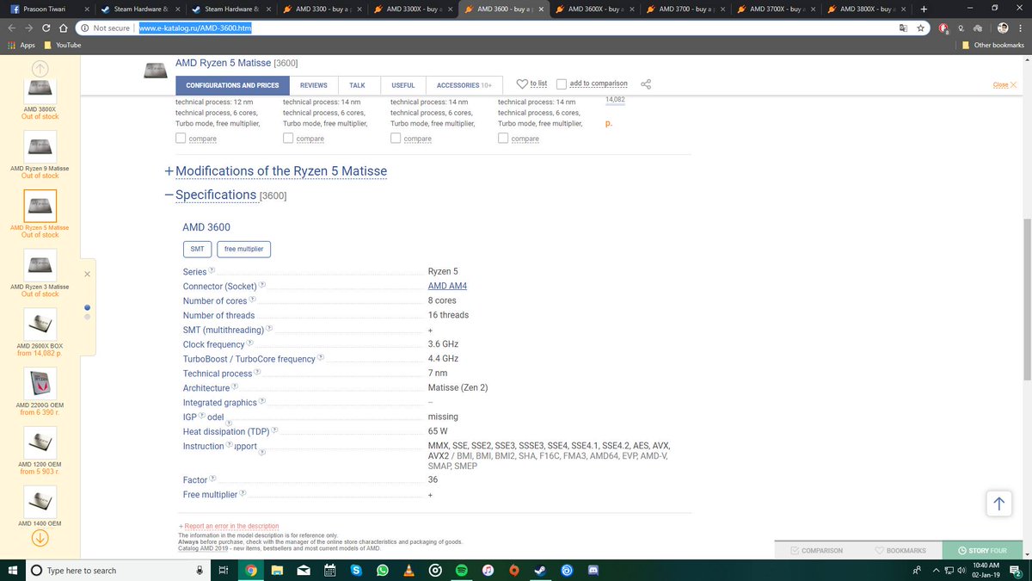Screen dimensions: 1032x581
Task: Switch to the Useful tab
Action: pos(402,85)
